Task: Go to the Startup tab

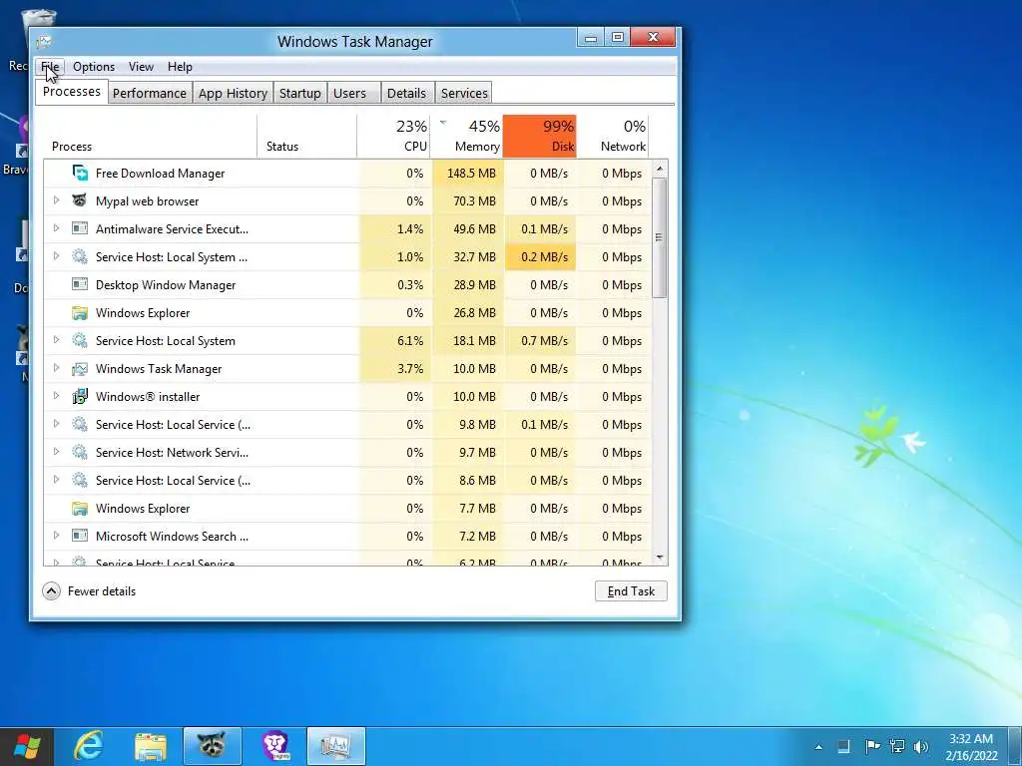Action: click(x=299, y=93)
